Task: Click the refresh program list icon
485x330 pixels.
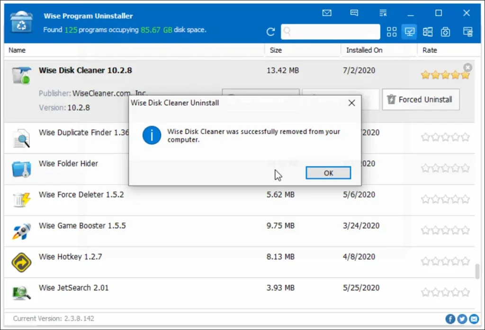Action: tap(270, 32)
